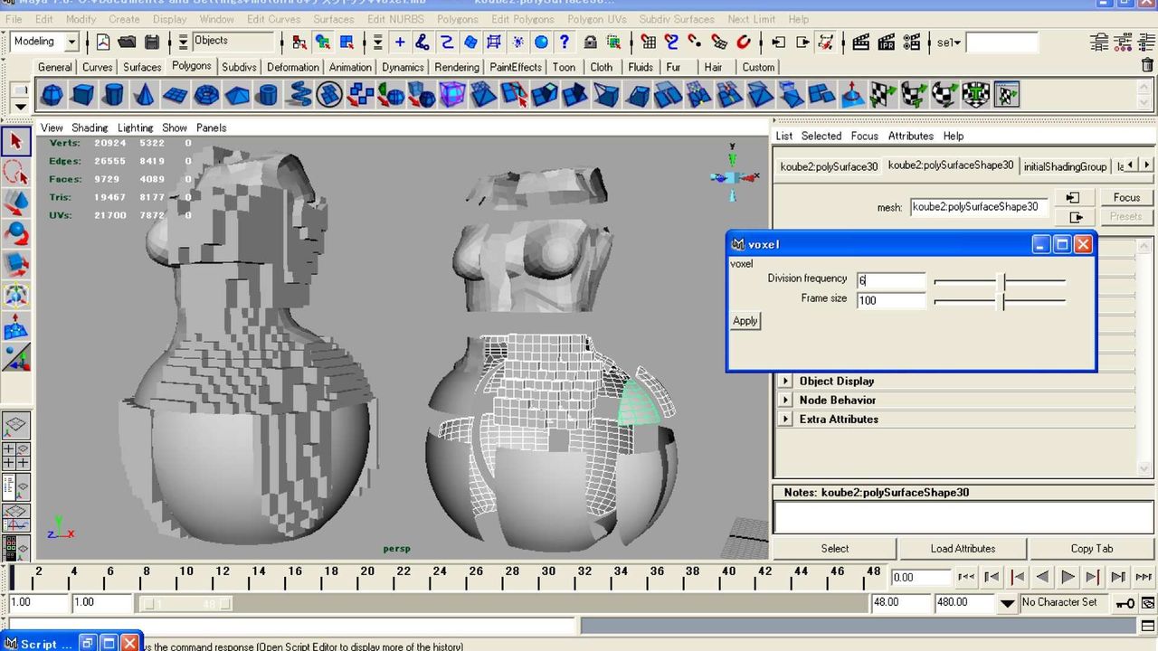This screenshot has height=651, width=1158.
Task: Click Apply in the voxel window
Action: 745,321
